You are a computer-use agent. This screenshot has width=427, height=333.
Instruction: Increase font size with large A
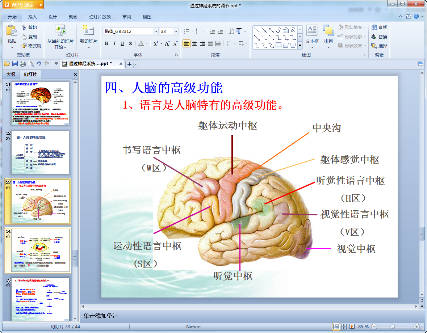(167, 43)
